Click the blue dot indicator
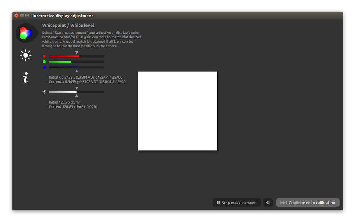This screenshot has width=355, height=222. pos(44,67)
